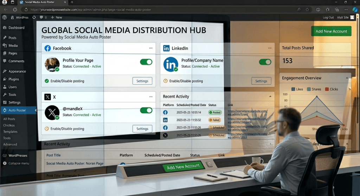Open the WordPresses menu item
This screenshot has width=360, height=196.
coord(18,156)
